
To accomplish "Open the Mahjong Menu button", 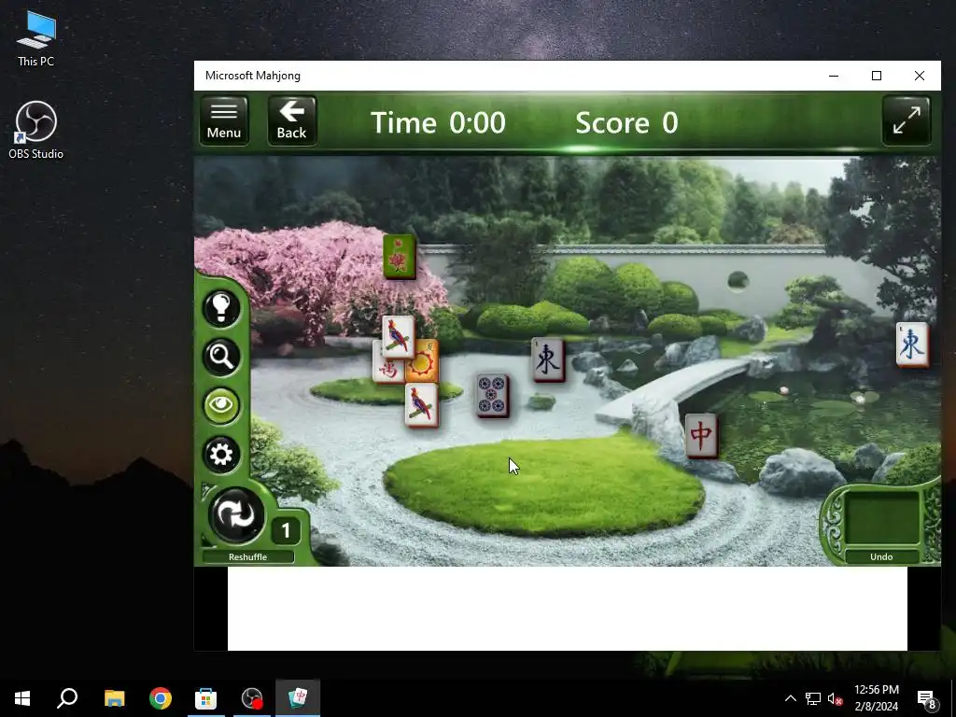I will pyautogui.click(x=224, y=120).
